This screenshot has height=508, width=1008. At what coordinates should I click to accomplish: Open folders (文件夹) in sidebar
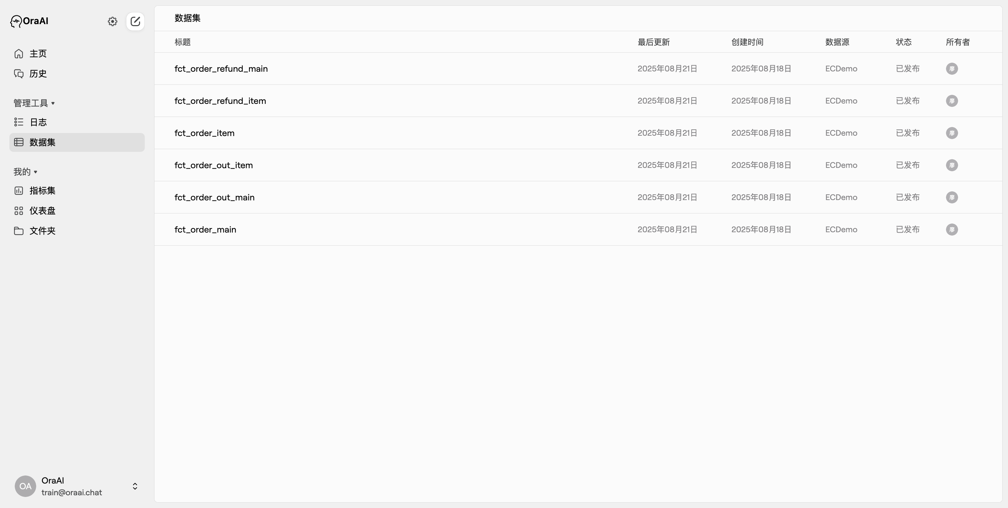(42, 231)
